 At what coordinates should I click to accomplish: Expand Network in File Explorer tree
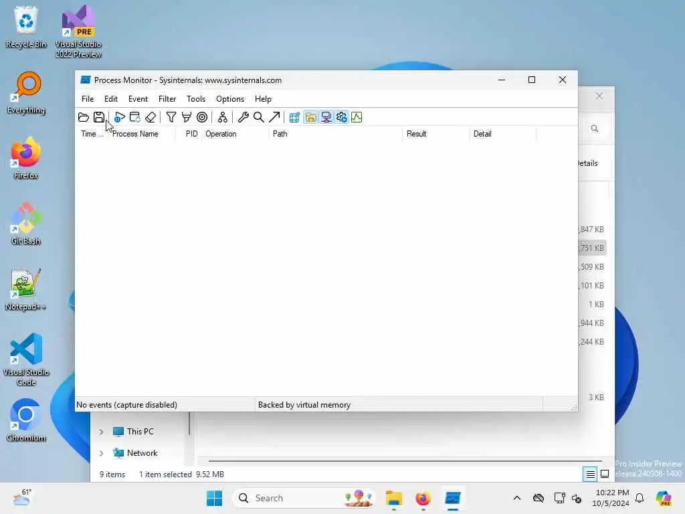(102, 453)
